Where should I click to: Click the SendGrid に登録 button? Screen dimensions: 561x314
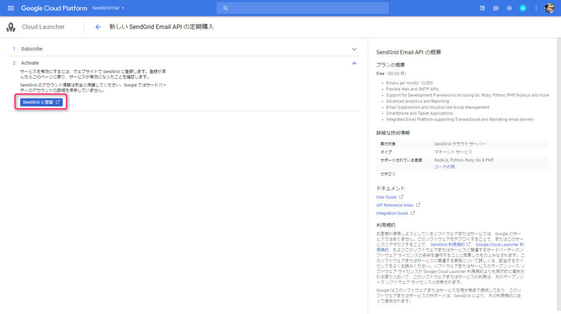click(41, 102)
